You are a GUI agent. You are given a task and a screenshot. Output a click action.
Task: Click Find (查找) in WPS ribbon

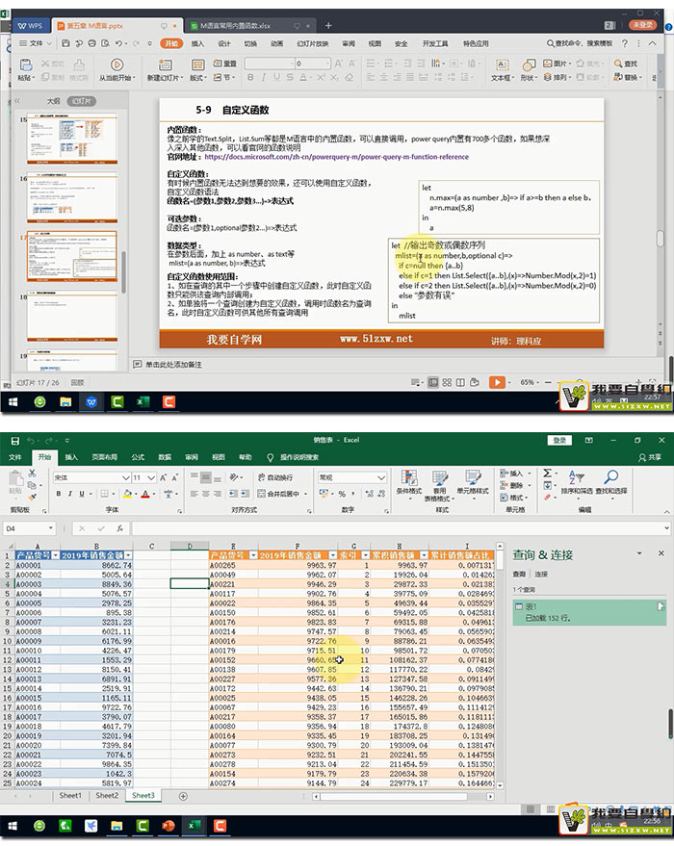coord(626,64)
